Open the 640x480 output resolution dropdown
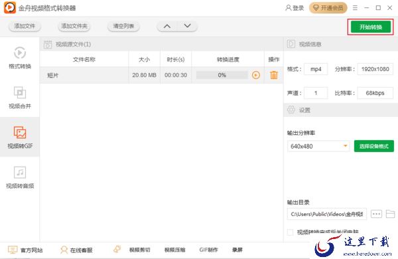 (318, 146)
